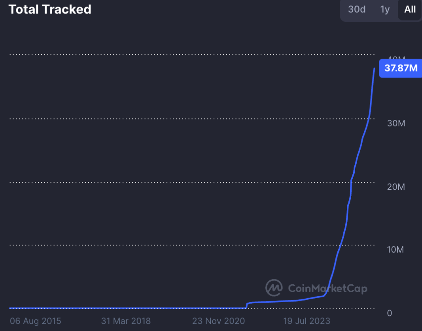Click the 37.87M current value label
The width and height of the screenshot is (422, 331).
pos(401,68)
